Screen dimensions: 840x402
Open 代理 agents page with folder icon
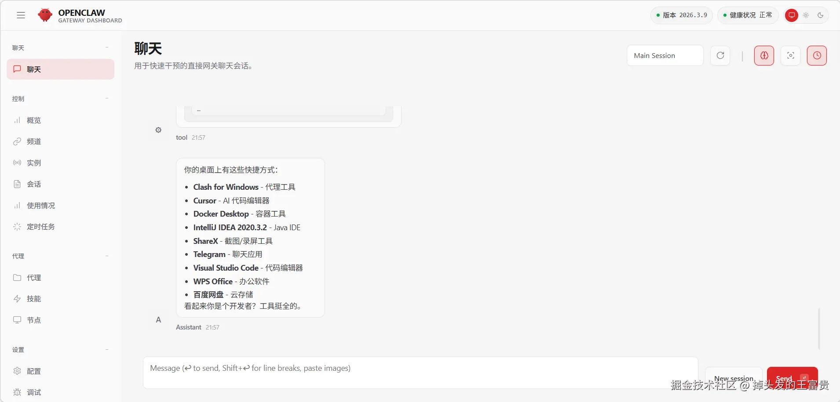click(x=61, y=278)
